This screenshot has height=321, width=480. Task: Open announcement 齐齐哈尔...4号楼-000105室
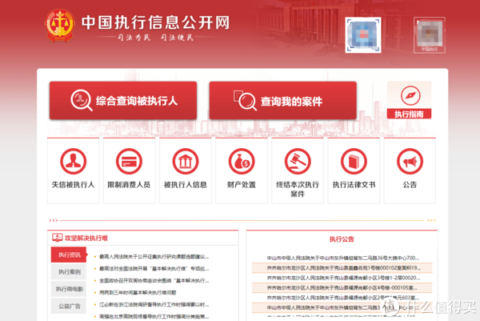tap(342, 287)
